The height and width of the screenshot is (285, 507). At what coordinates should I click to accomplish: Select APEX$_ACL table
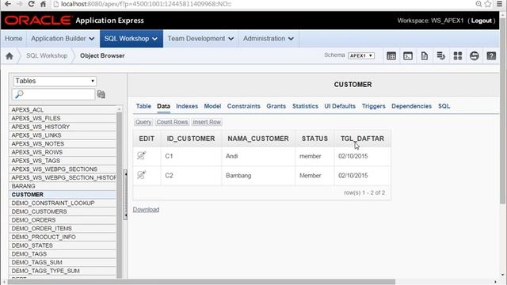click(x=63, y=110)
